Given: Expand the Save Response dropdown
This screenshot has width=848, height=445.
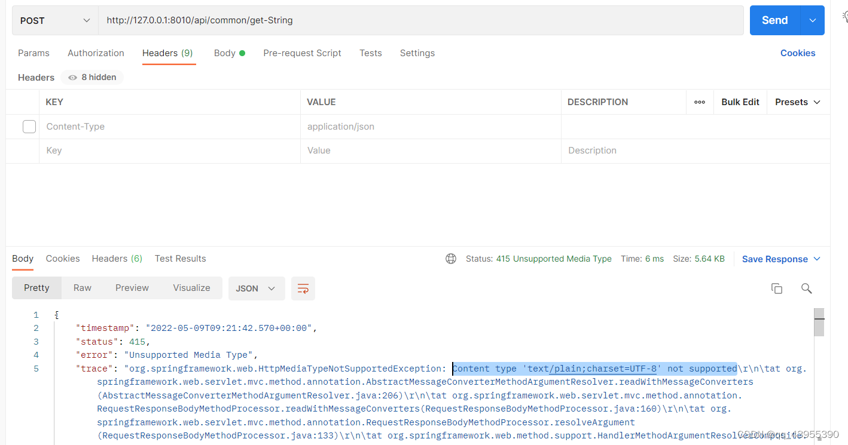Looking at the screenshot, I should [x=781, y=259].
